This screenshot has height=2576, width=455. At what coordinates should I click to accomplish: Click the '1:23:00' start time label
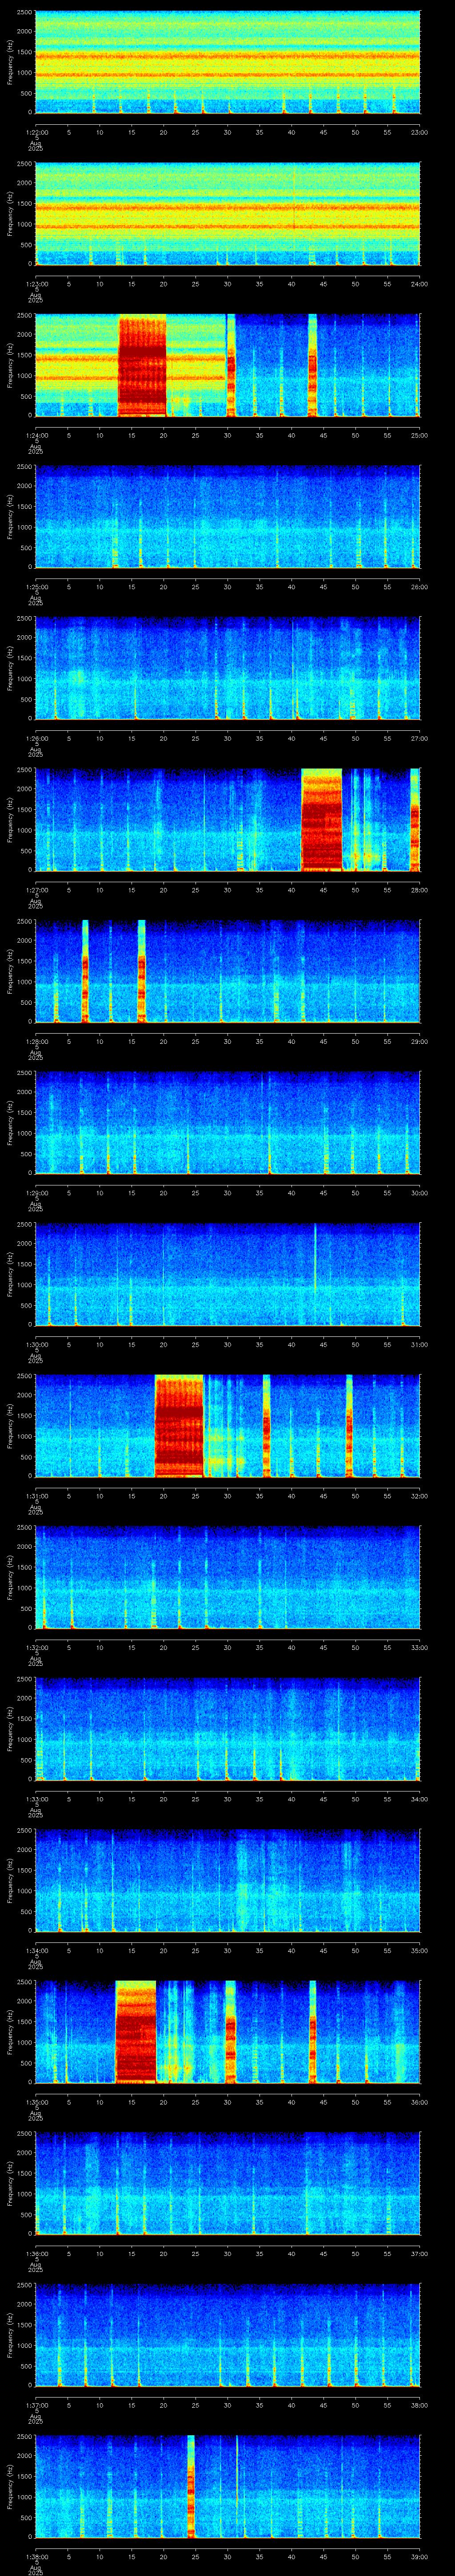tap(36, 284)
